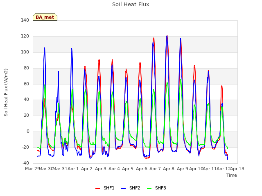Click the -40 y-axis tick label
The image size is (262, 196).
pyautogui.click(x=25, y=163)
